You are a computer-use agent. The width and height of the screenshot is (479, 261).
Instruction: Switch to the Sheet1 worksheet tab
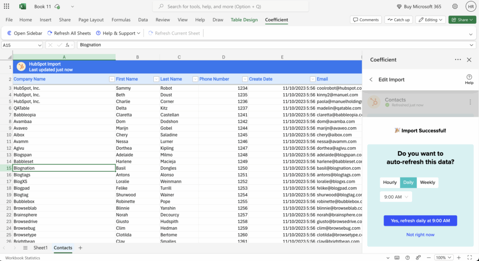click(40, 248)
